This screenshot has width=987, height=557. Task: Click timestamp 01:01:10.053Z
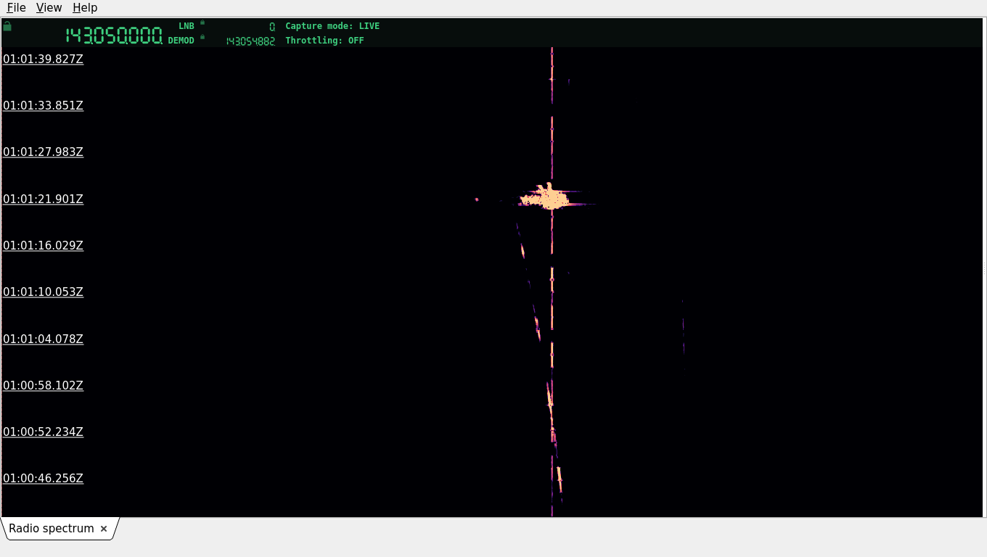(x=43, y=292)
